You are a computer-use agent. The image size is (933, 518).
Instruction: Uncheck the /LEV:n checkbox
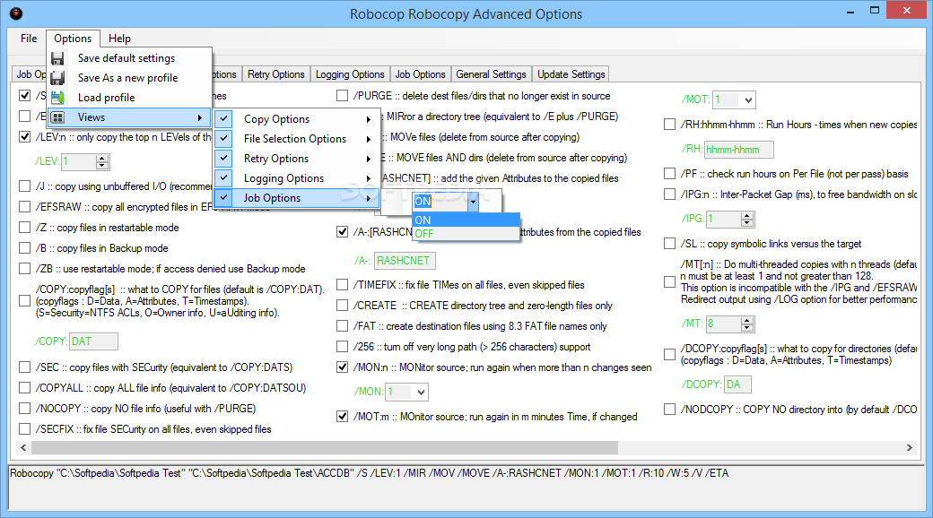24,137
